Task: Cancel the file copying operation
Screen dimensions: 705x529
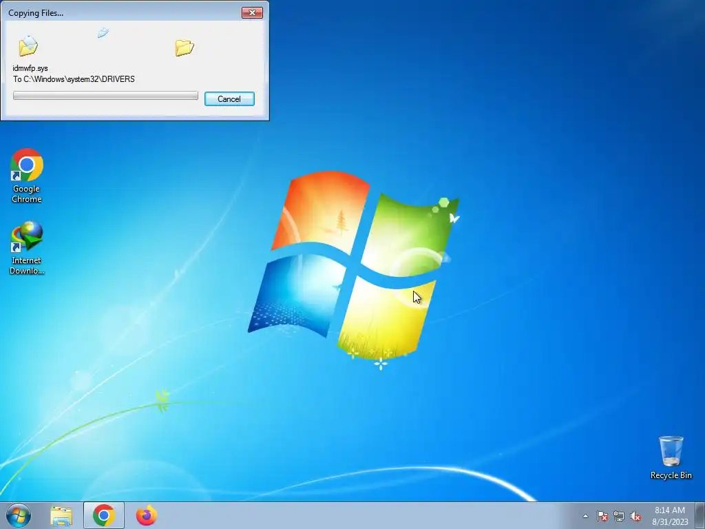Action: (229, 99)
